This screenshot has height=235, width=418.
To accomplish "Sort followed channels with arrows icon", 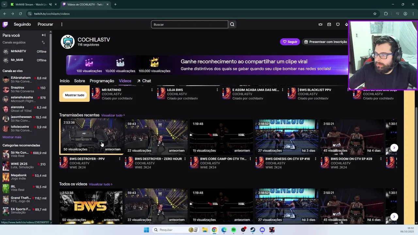I will coord(43,42).
